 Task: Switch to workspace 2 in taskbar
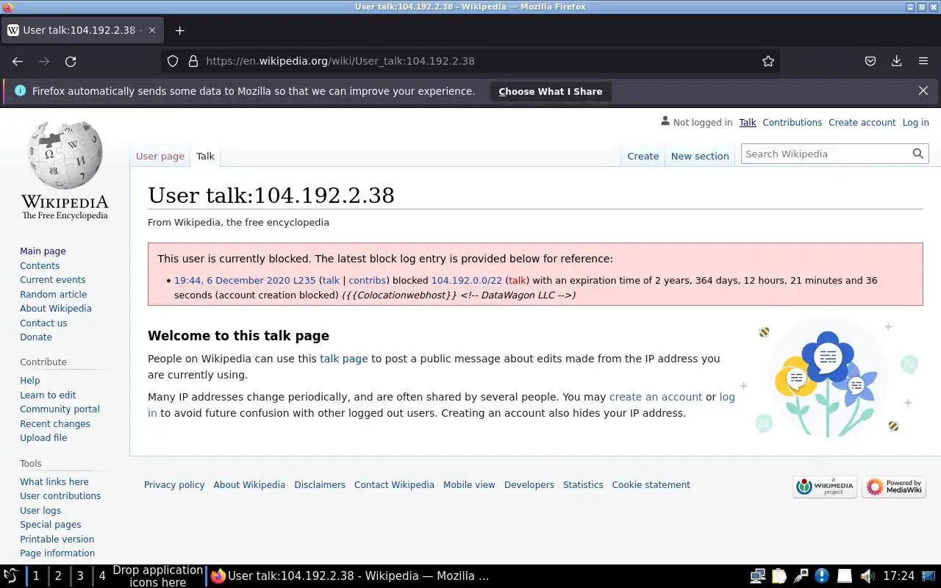click(58, 576)
